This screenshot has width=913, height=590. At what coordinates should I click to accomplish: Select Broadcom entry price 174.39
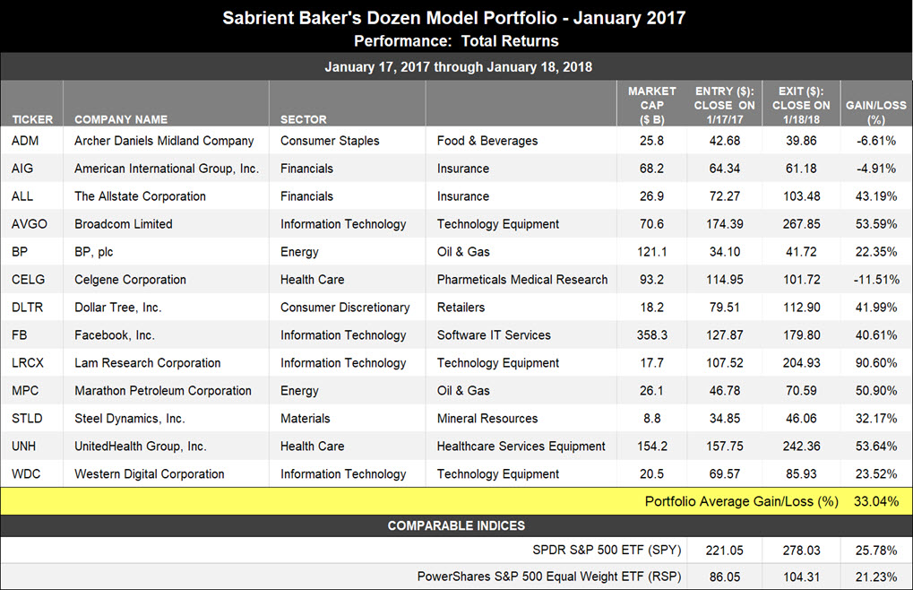pyautogui.click(x=725, y=223)
